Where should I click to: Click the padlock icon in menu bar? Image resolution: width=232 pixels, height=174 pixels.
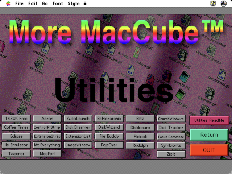pos(85,3)
